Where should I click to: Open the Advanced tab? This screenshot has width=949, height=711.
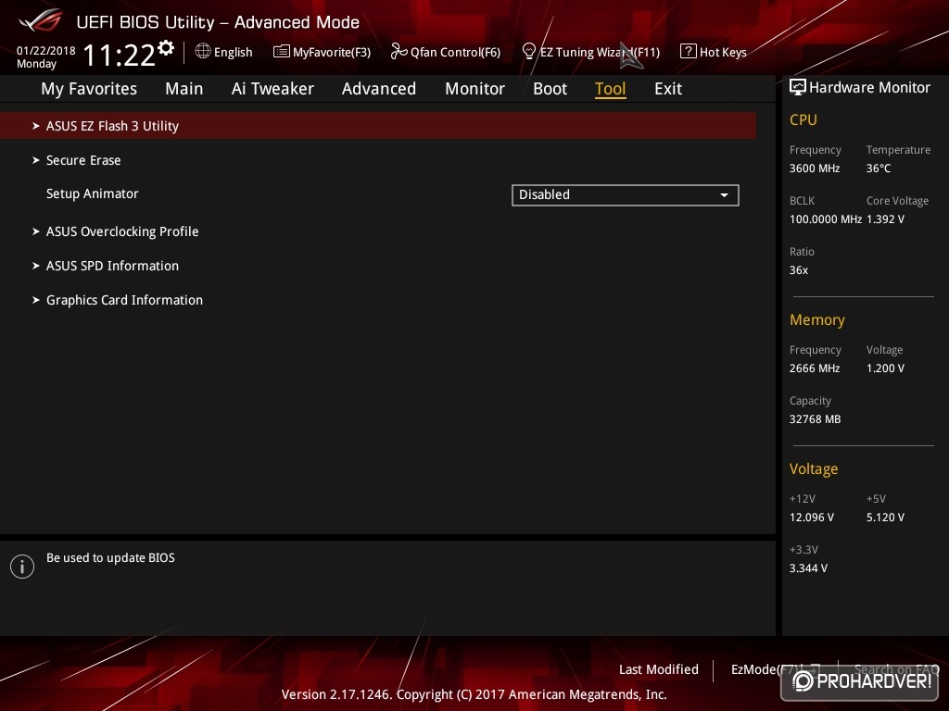point(379,89)
